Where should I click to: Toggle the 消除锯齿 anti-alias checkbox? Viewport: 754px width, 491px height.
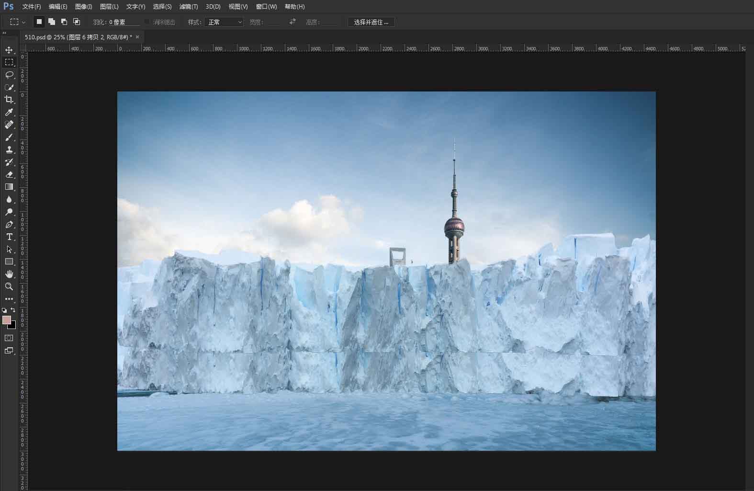point(147,22)
